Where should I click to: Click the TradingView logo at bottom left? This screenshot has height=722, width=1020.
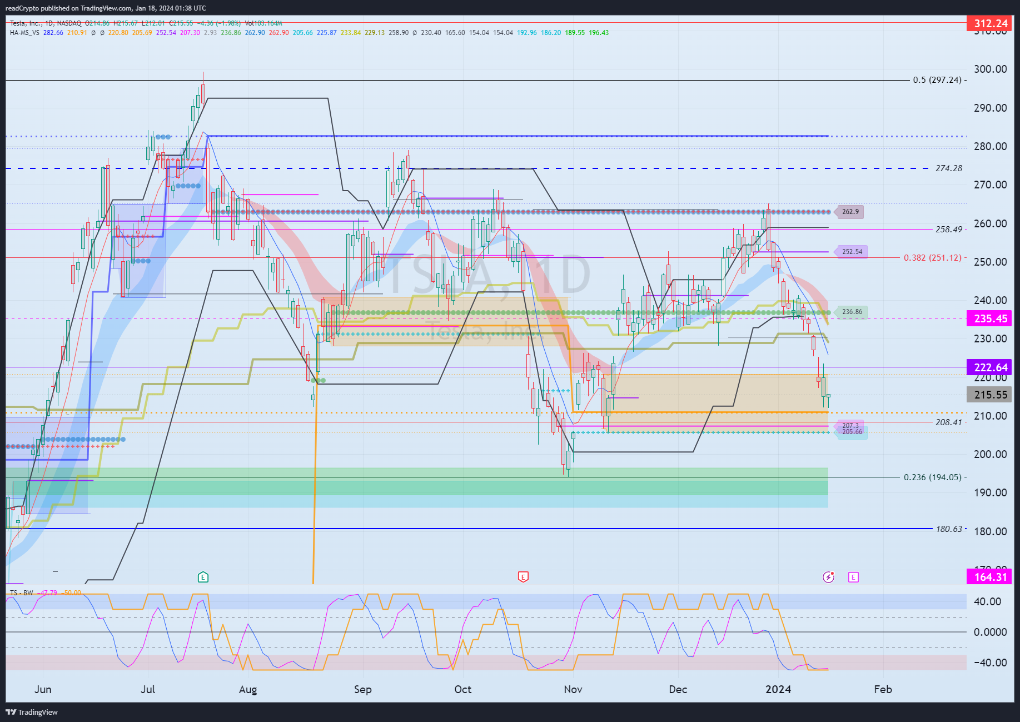32,712
